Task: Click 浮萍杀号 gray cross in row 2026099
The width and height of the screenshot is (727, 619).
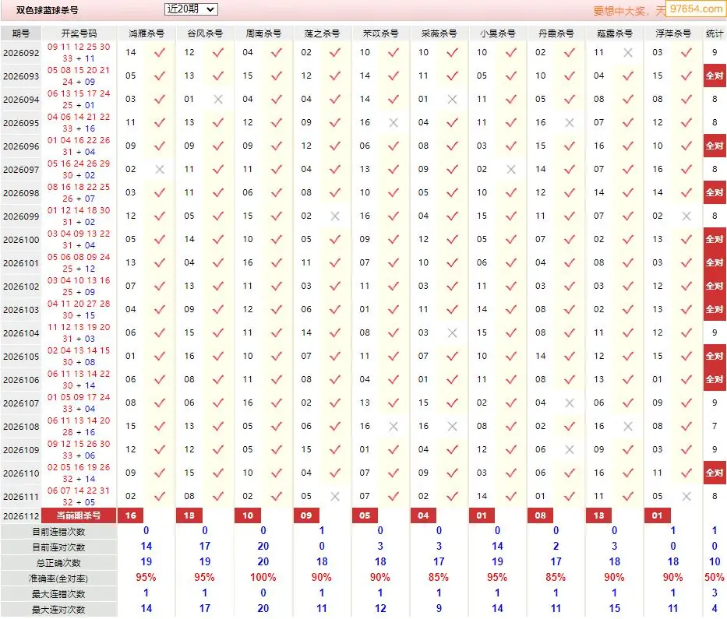Action: click(686, 216)
